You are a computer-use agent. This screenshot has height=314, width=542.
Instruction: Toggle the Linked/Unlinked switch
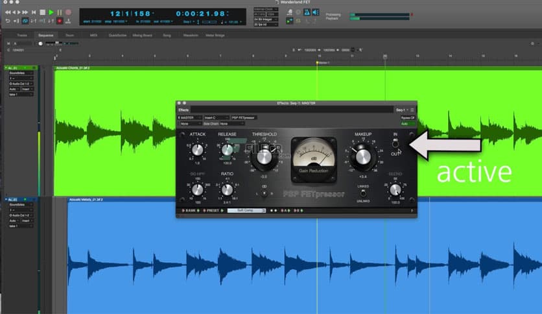tap(363, 194)
